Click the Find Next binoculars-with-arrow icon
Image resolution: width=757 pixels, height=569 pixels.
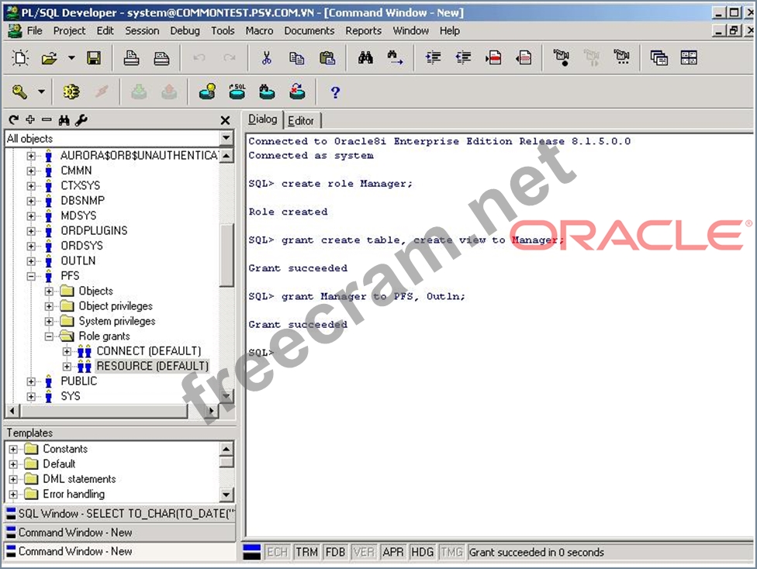click(395, 58)
